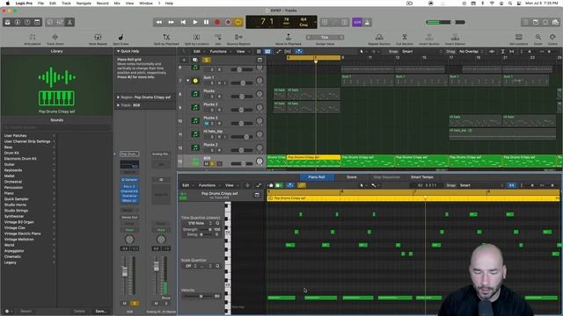Open the List Editors button
This screenshot has height=316, width=563.
525,22
